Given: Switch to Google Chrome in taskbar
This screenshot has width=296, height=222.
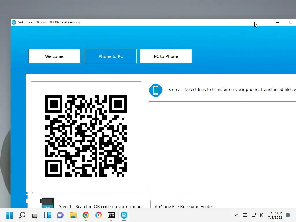Looking at the screenshot, I should pyautogui.click(x=86, y=215).
